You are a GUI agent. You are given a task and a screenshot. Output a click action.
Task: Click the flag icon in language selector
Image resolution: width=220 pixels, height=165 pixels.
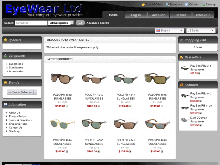(x=158, y=31)
